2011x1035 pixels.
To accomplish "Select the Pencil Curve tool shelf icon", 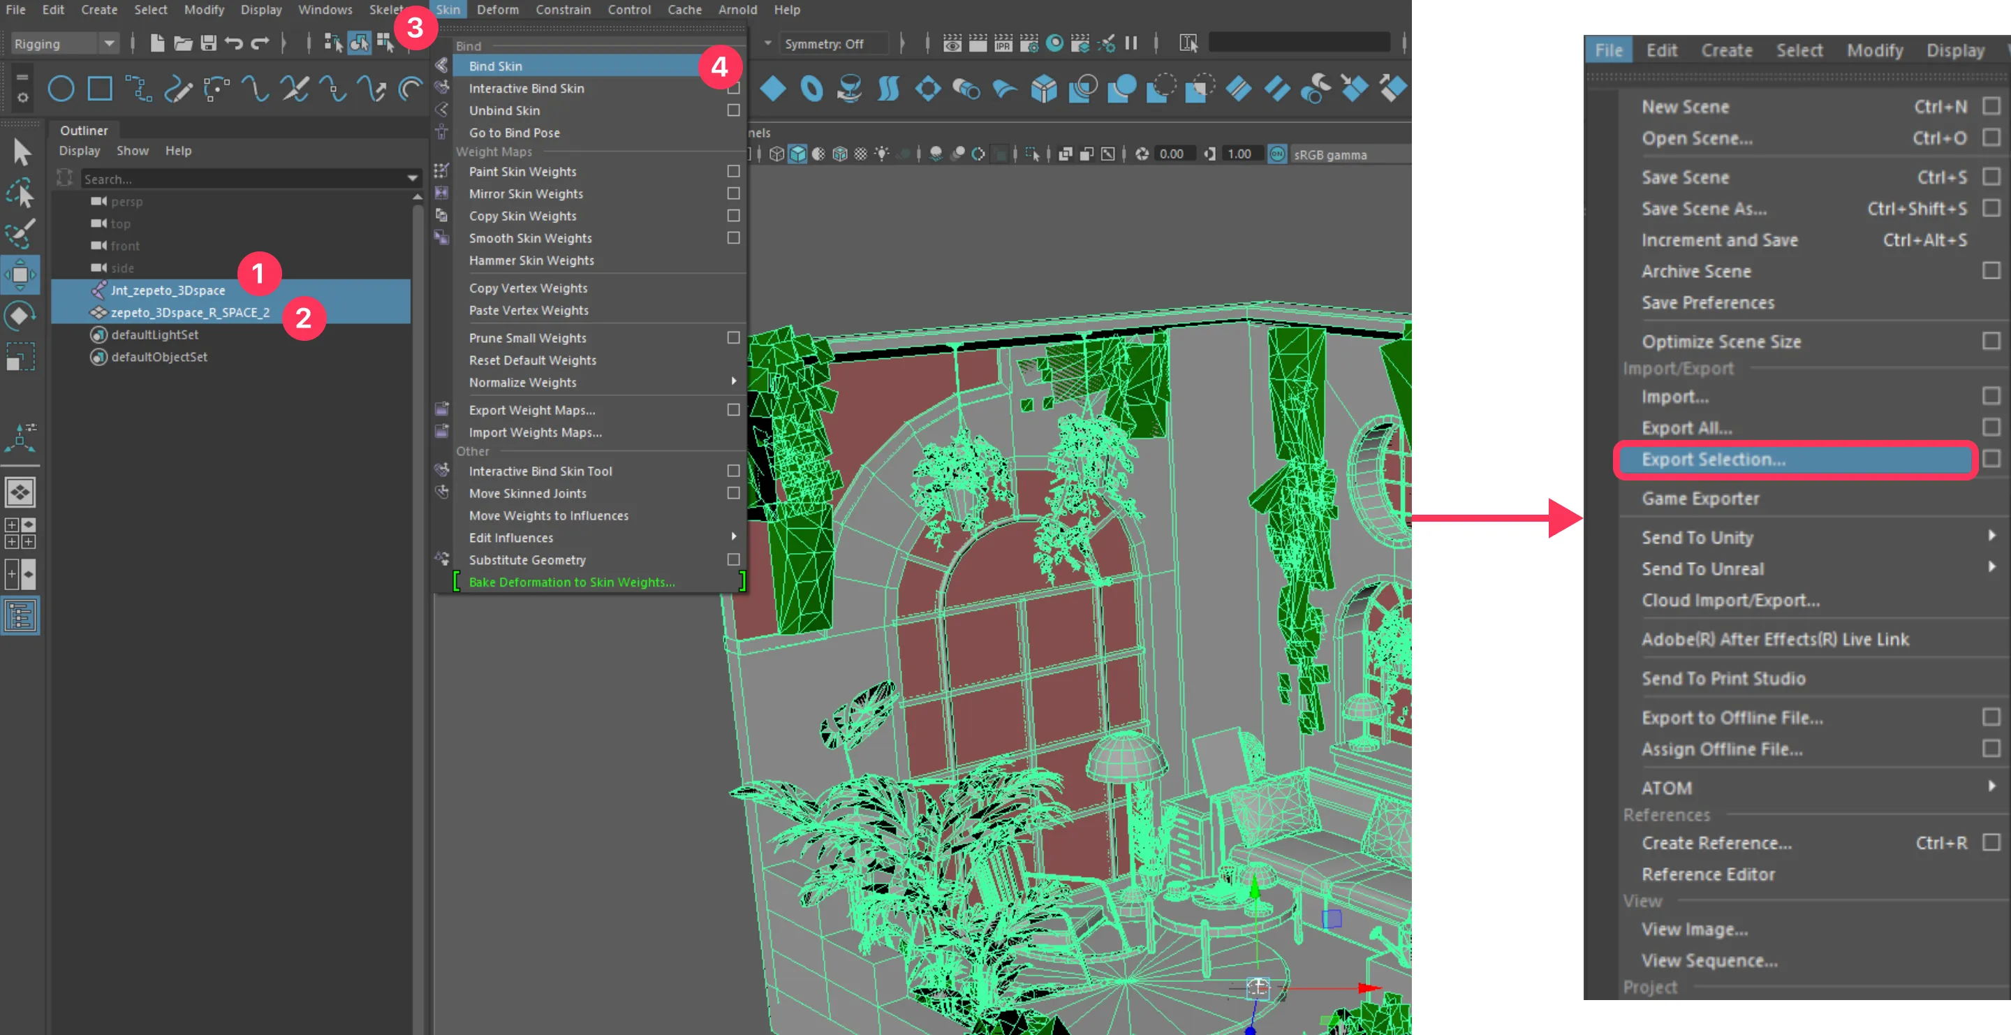I will click(178, 89).
